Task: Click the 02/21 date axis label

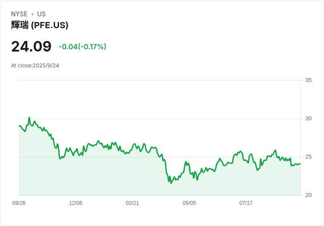Action: pos(133,203)
